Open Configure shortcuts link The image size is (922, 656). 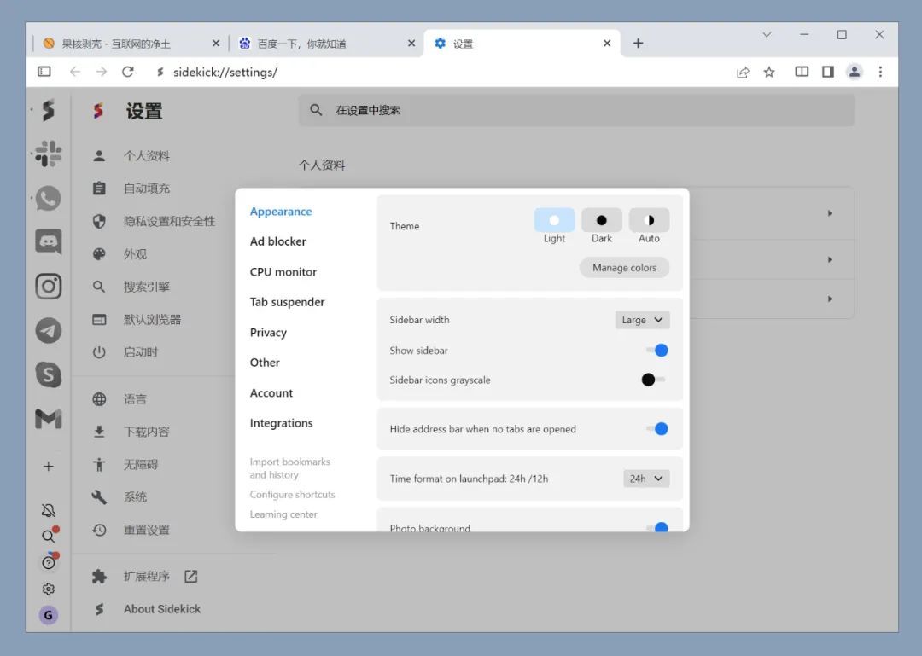(292, 495)
